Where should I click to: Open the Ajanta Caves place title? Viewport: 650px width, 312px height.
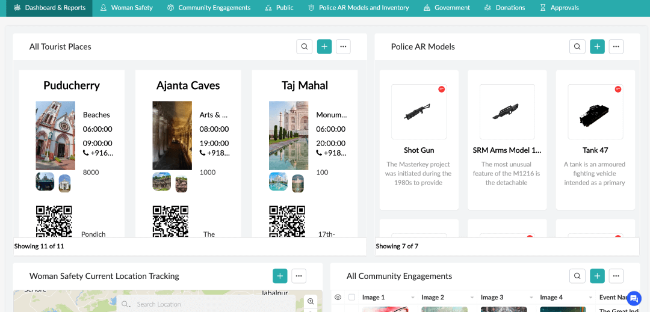click(x=188, y=85)
